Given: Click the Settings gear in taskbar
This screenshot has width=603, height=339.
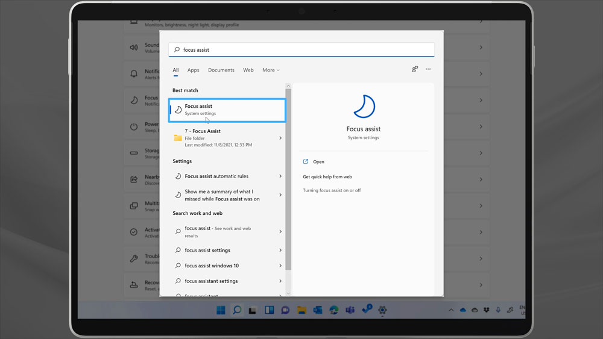Looking at the screenshot, I should [382, 310].
